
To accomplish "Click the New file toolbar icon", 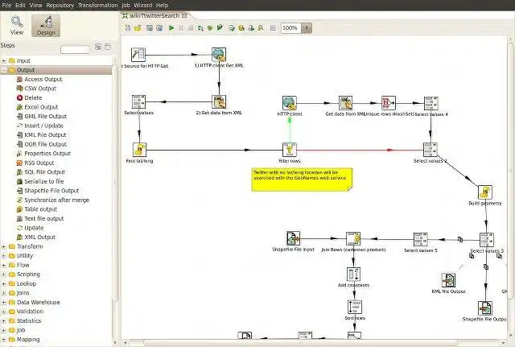I will tap(128, 28).
